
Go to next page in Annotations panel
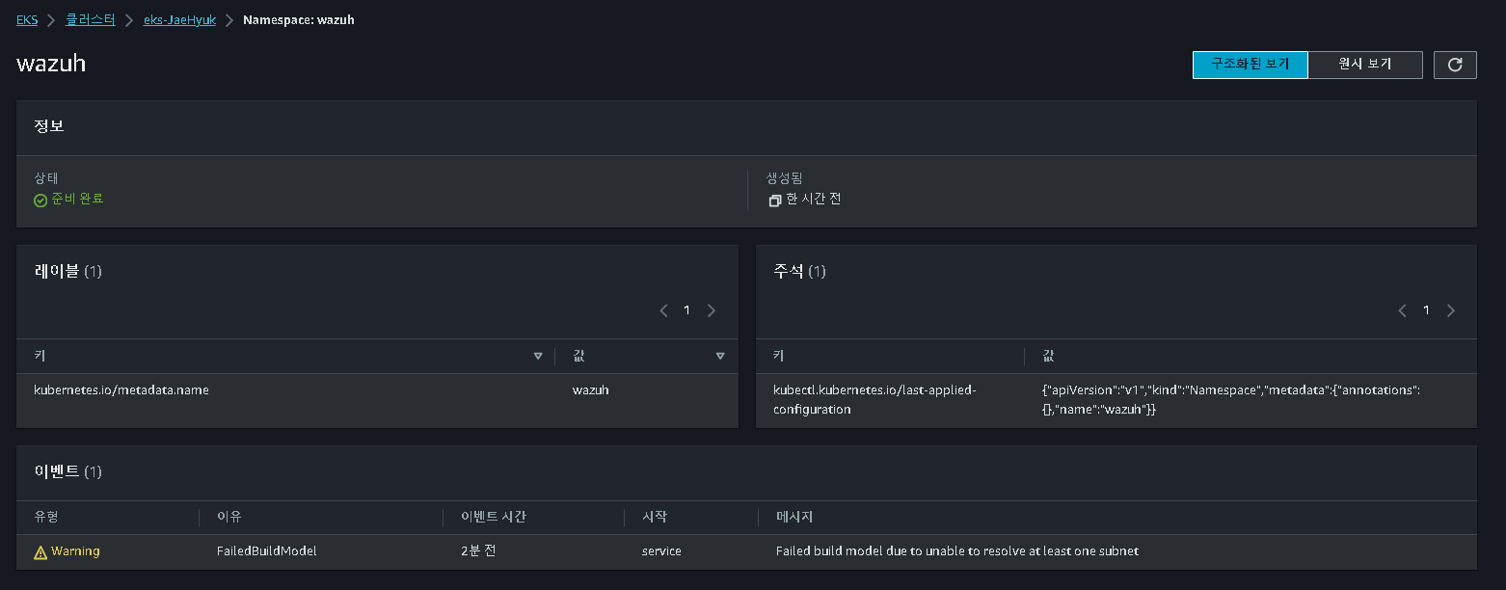(1451, 310)
